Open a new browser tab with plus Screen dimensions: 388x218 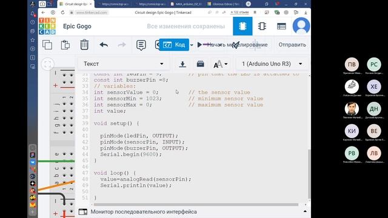(x=249, y=4)
